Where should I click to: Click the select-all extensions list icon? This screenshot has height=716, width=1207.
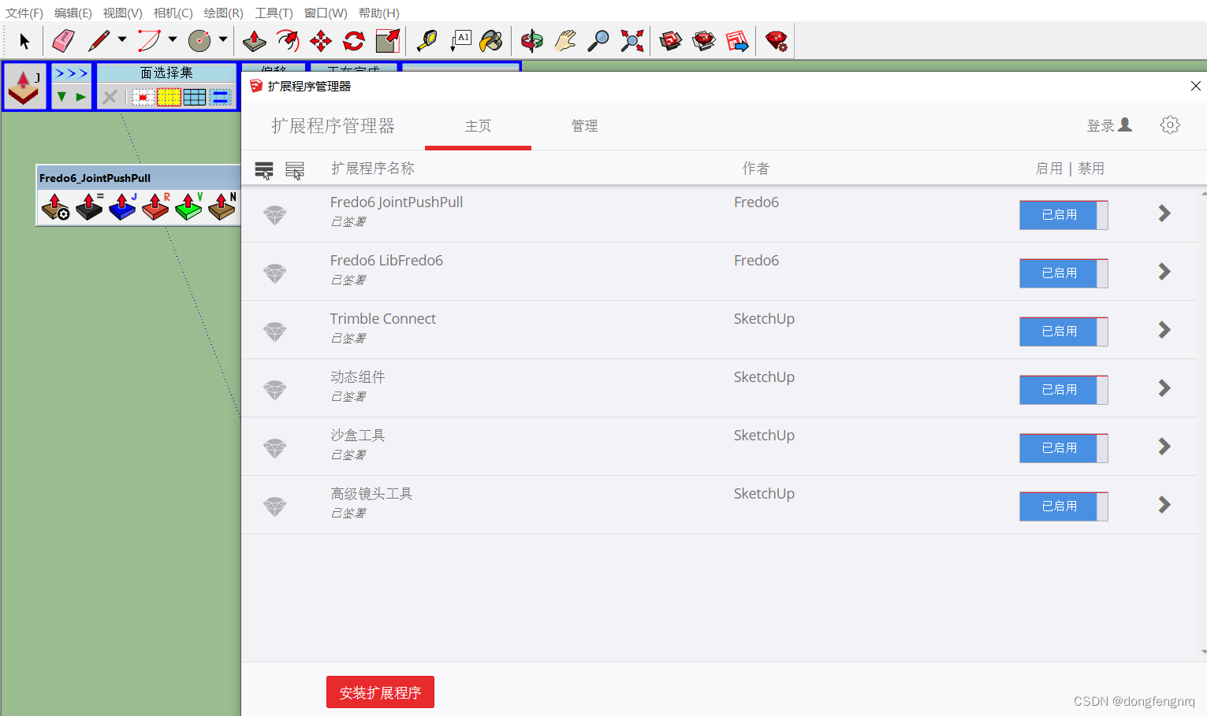click(x=264, y=169)
